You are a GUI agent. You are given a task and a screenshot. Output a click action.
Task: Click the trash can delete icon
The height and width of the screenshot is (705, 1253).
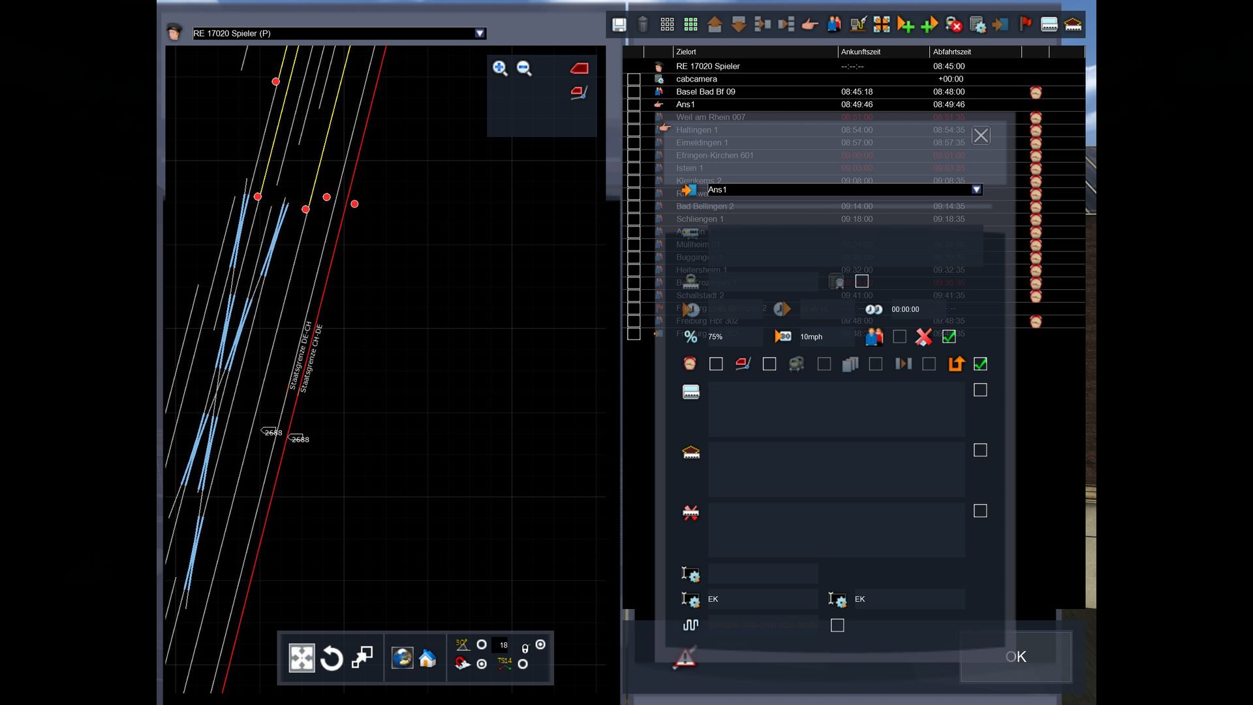pyautogui.click(x=643, y=25)
